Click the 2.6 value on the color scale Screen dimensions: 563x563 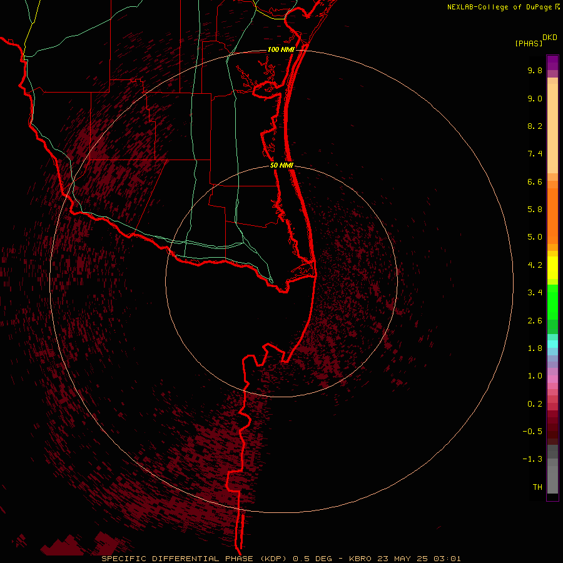[x=535, y=321]
